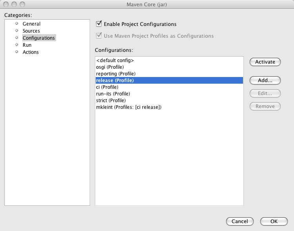Choose the reporting (Profile) configuration
The image size is (294, 231).
pos(116,74)
